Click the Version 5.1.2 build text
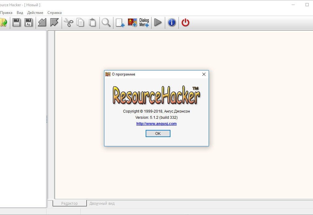This screenshot has height=215, width=313. pos(156,117)
